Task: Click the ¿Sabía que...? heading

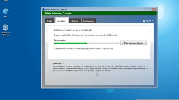Action: pyautogui.click(x=58, y=63)
